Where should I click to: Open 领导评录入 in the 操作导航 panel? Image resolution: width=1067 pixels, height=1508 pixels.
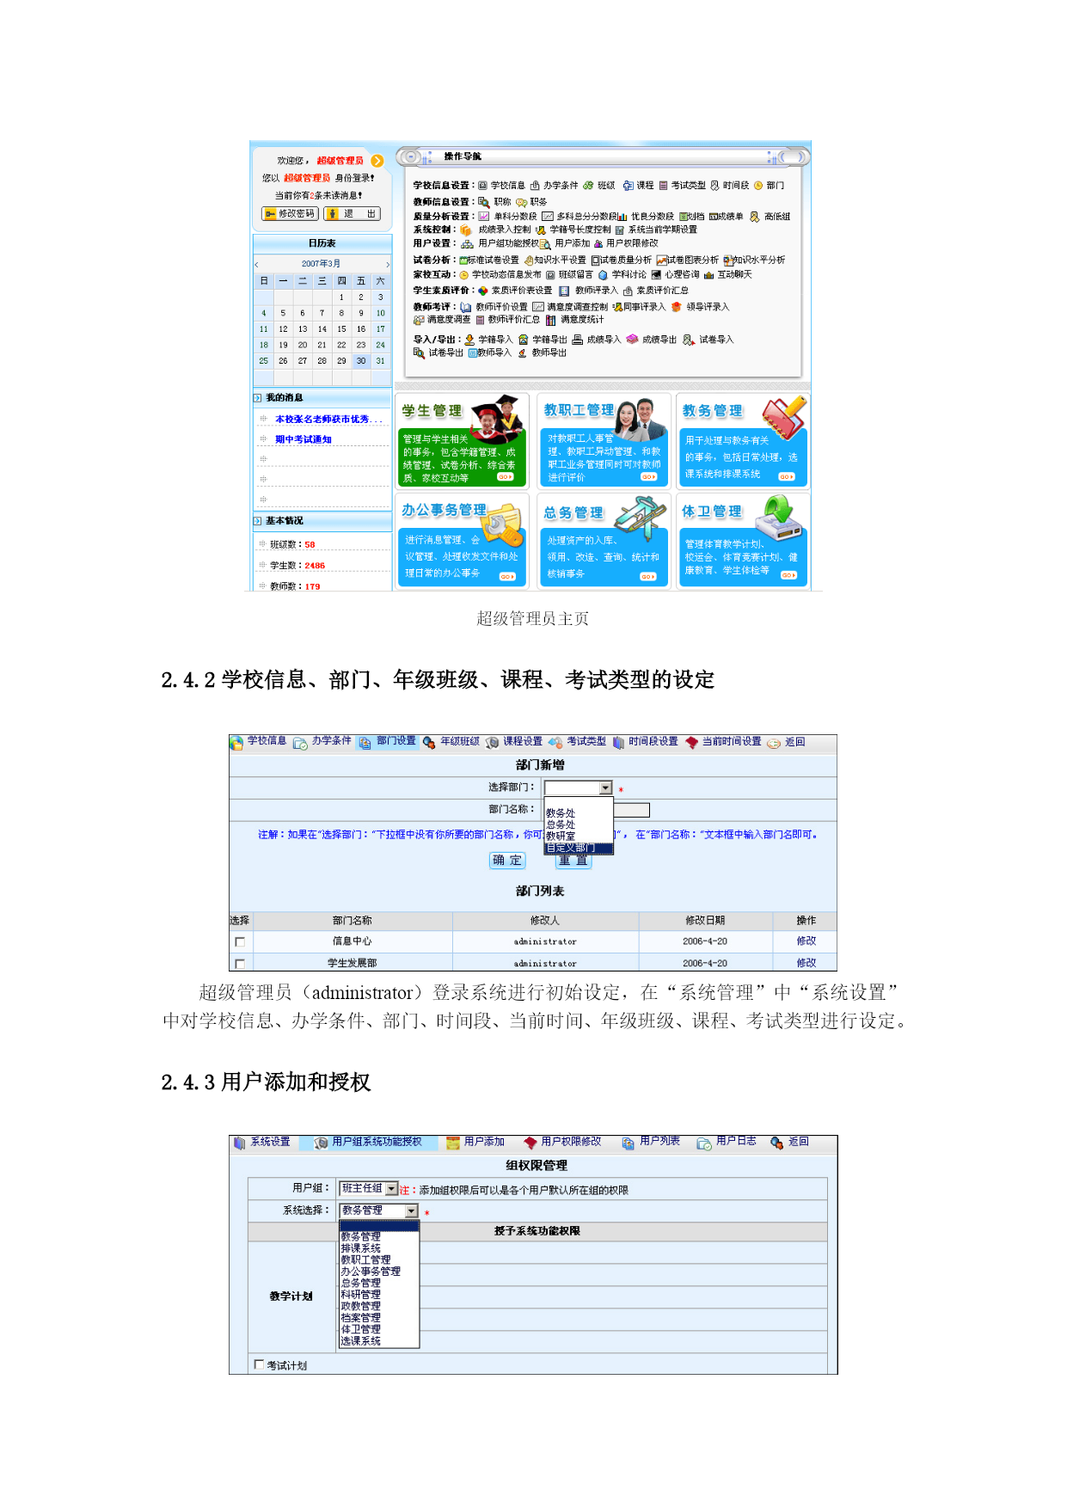click(x=708, y=307)
